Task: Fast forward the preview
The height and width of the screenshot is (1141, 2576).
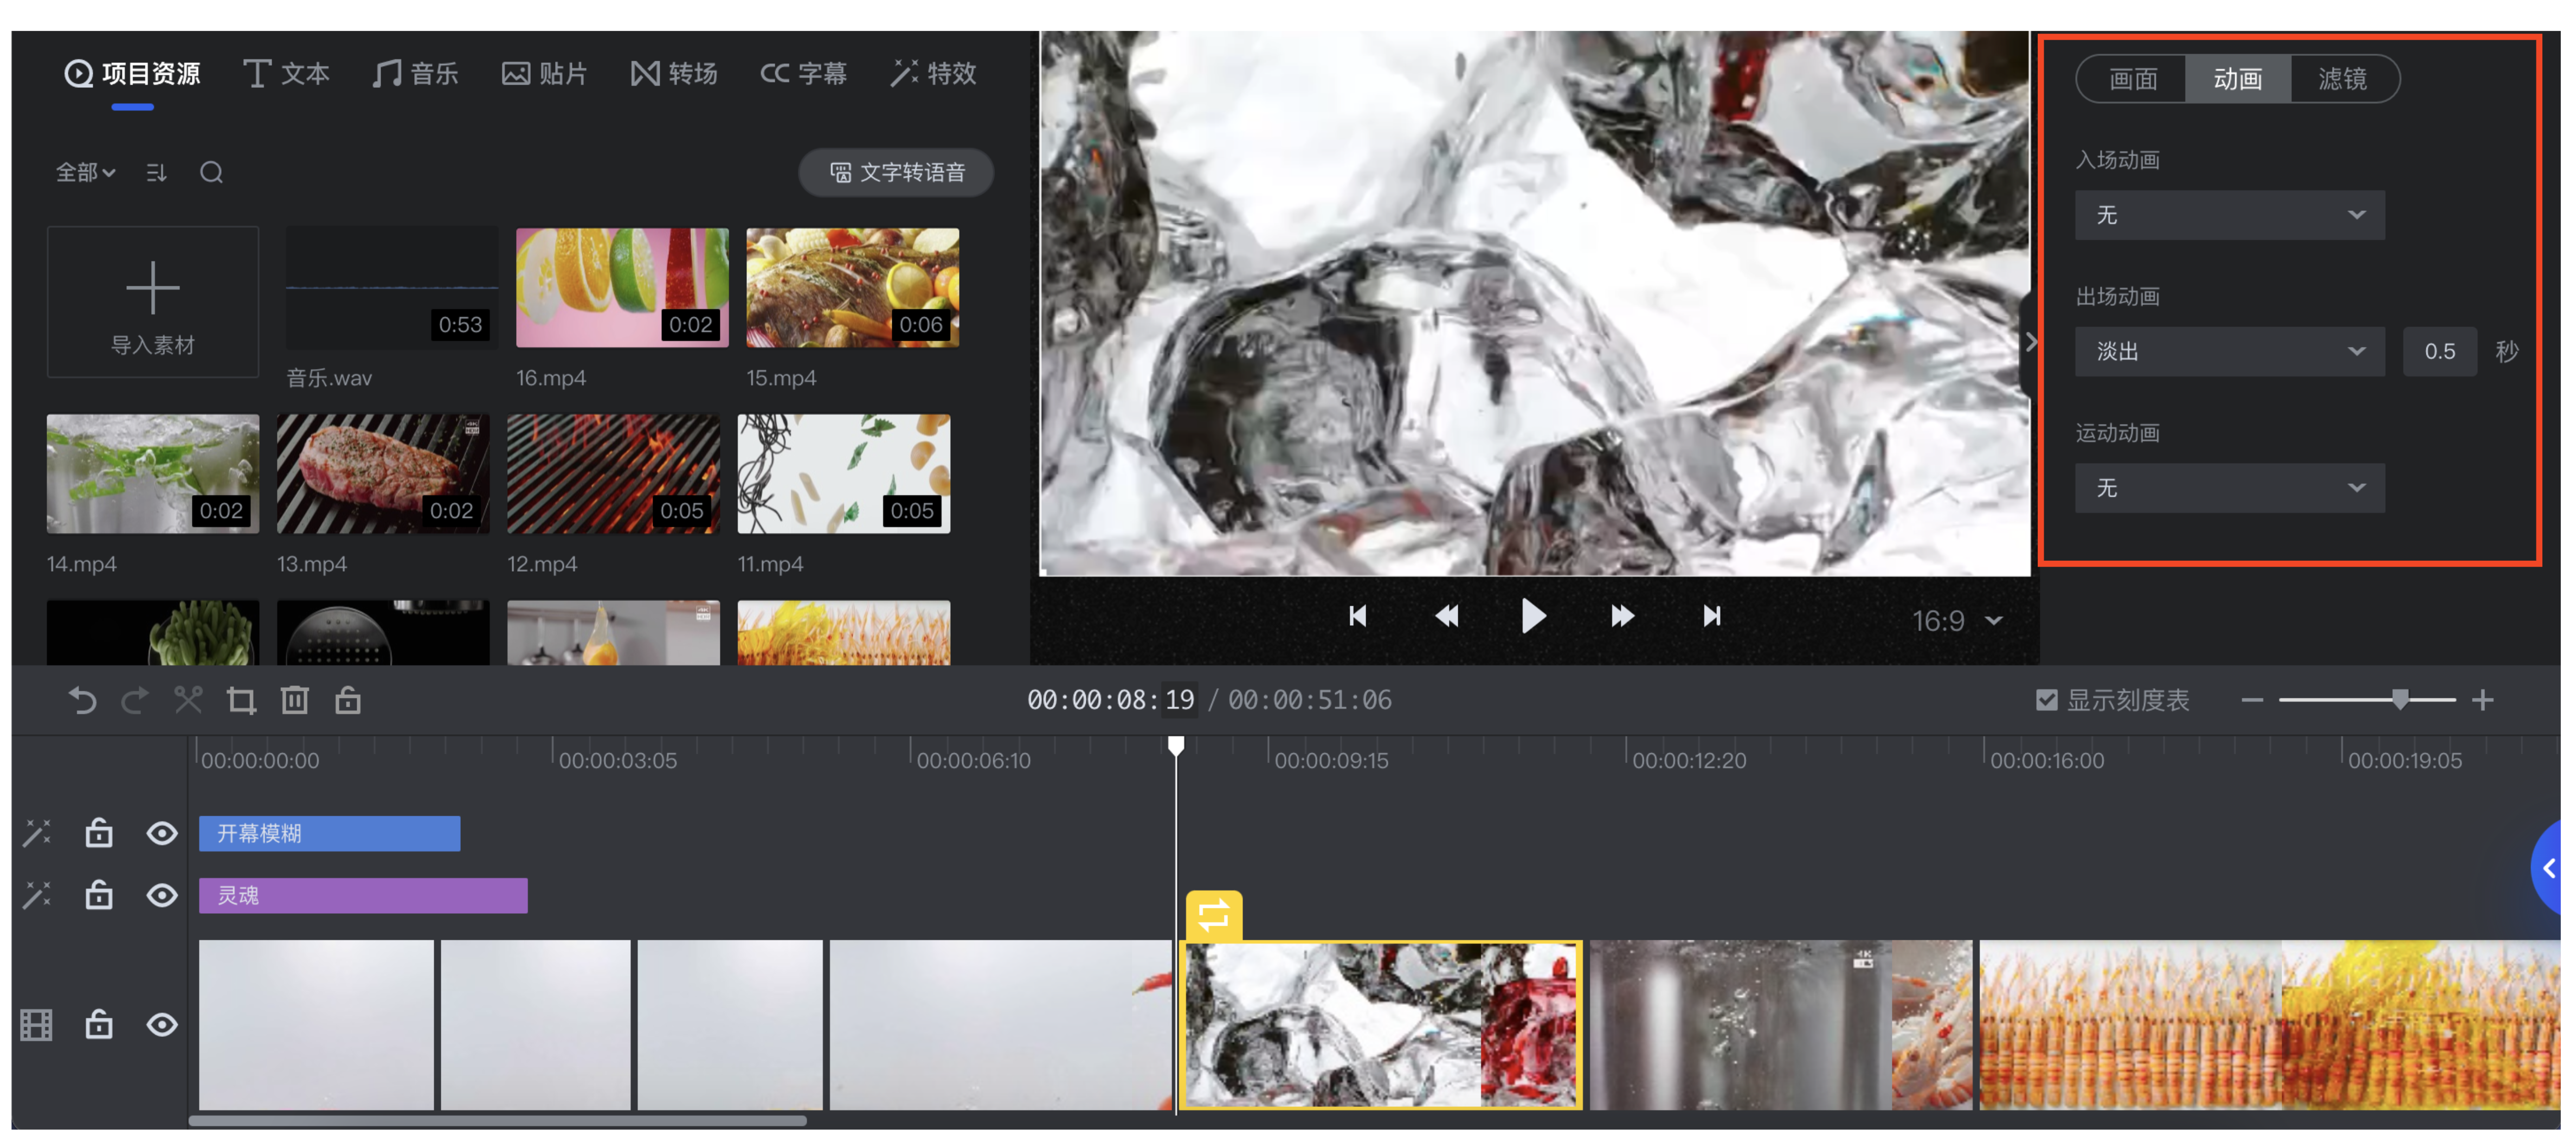Action: coord(1622,616)
